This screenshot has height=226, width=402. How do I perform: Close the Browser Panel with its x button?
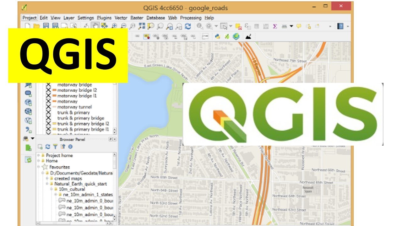(x=115, y=139)
